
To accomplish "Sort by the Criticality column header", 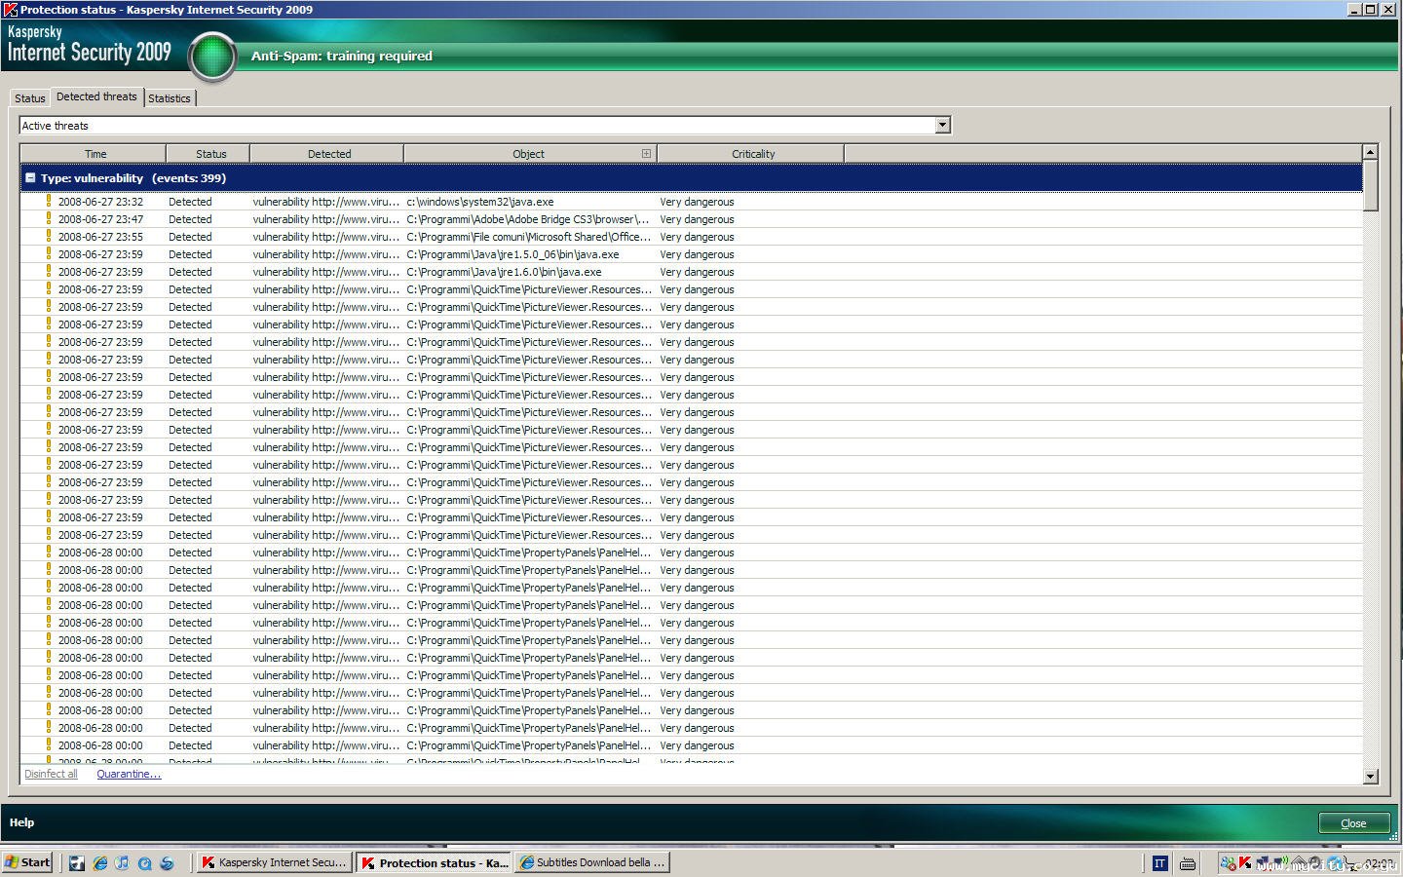I will (752, 154).
